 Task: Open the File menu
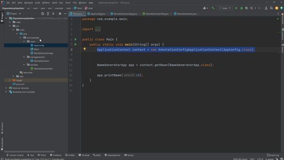[x=8, y=3]
